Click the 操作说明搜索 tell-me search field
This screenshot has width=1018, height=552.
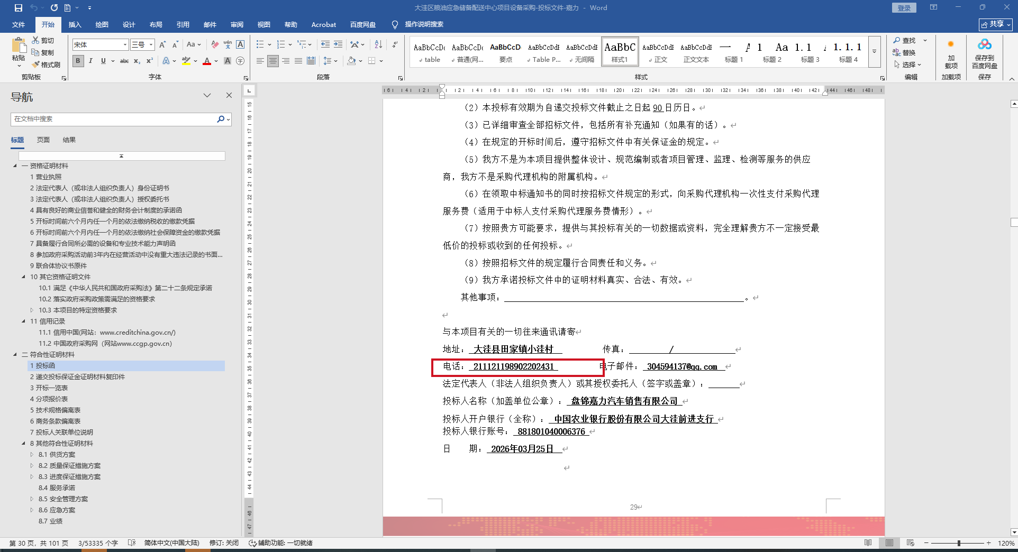424,24
